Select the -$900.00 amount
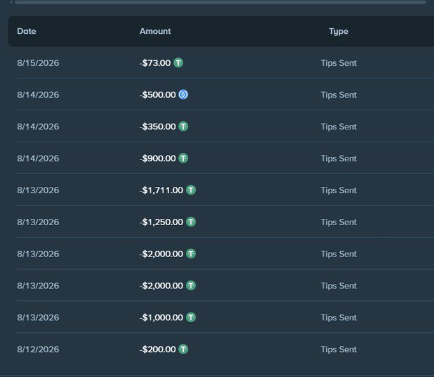Screen dimensions: 434x377 (x=158, y=158)
